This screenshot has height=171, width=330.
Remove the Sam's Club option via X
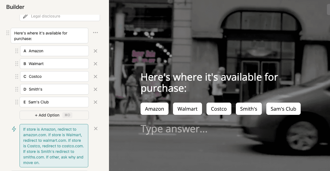click(x=95, y=102)
